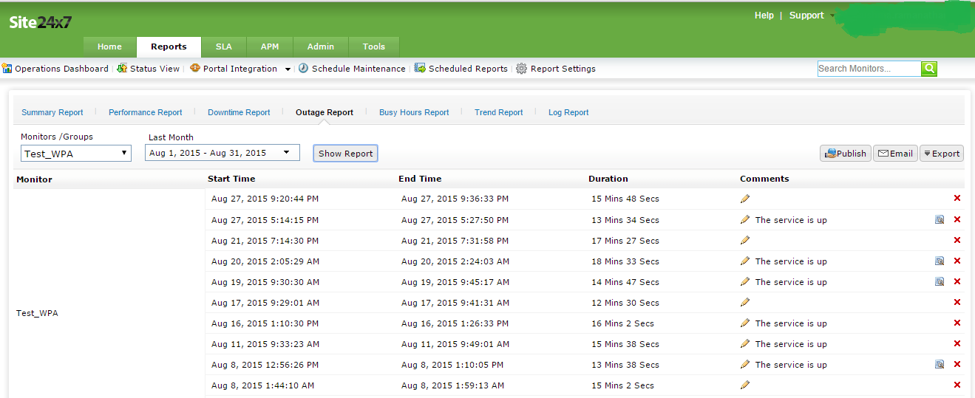This screenshot has width=975, height=398.
Task: Open the Admin tab
Action: (x=321, y=47)
